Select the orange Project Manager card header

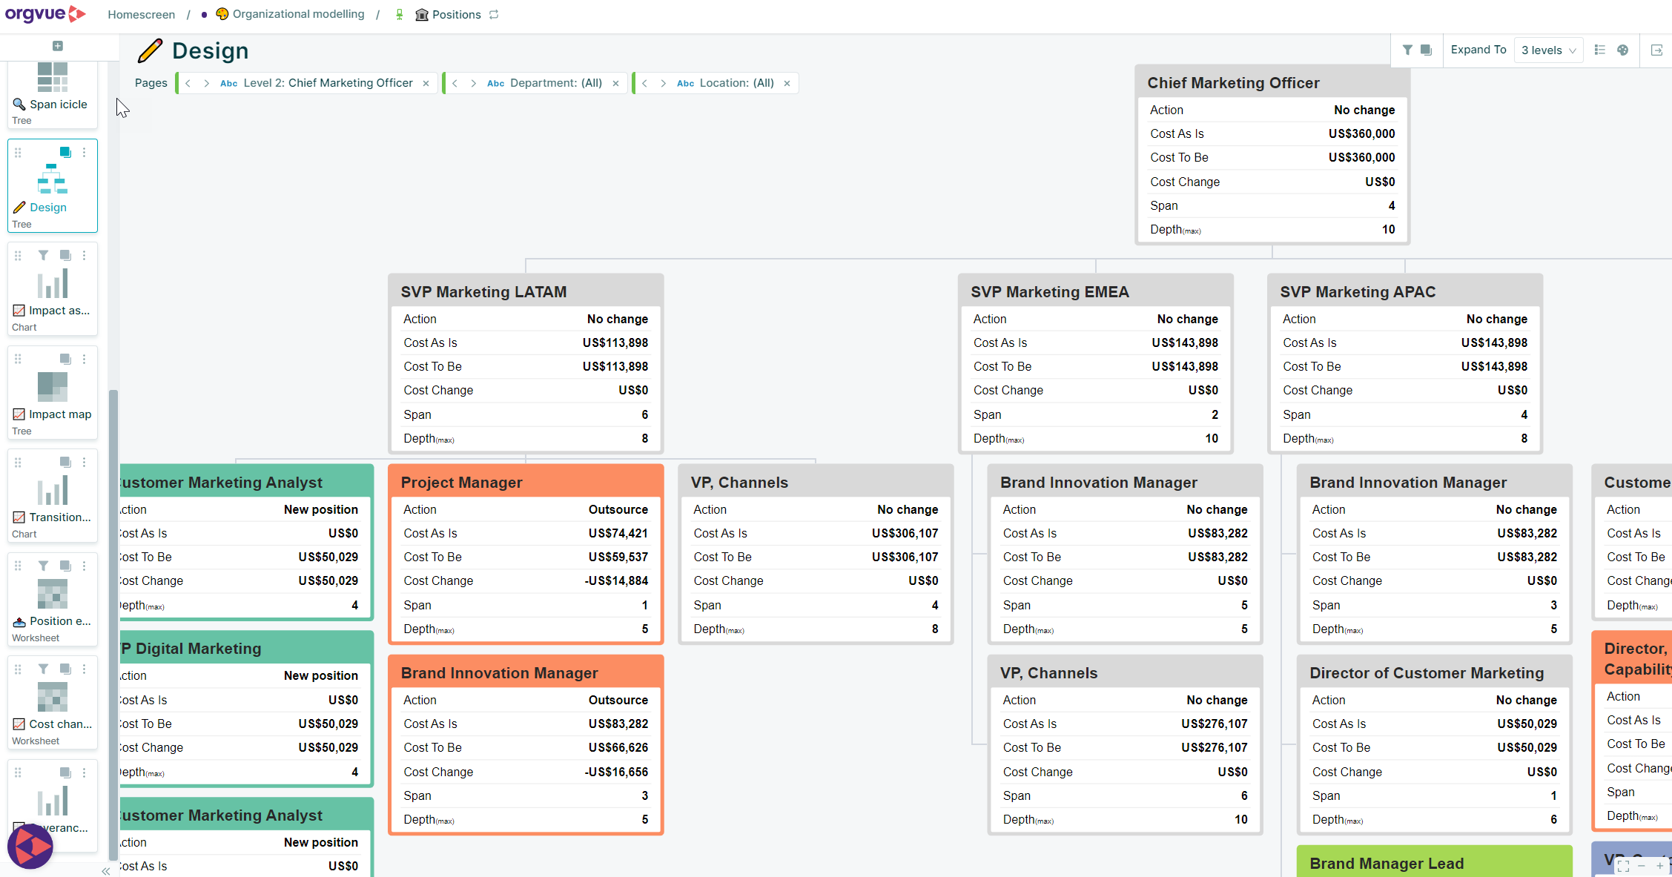point(526,482)
